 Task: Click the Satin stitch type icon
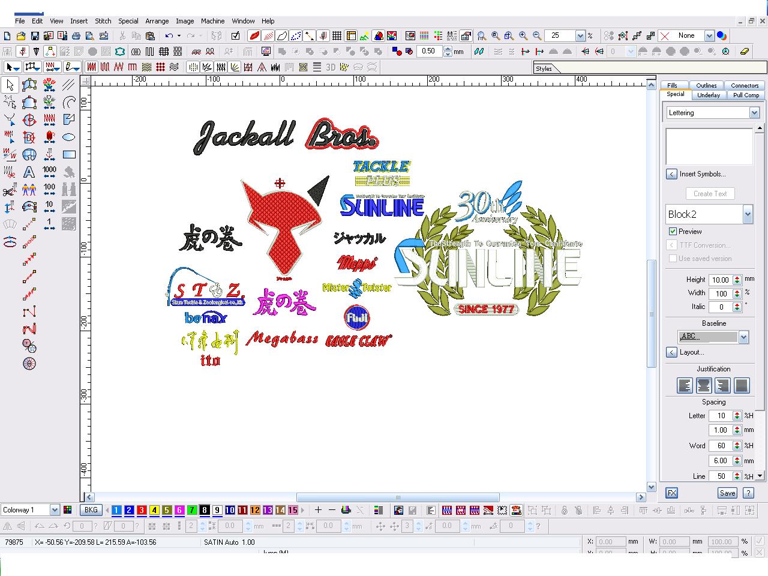92,67
